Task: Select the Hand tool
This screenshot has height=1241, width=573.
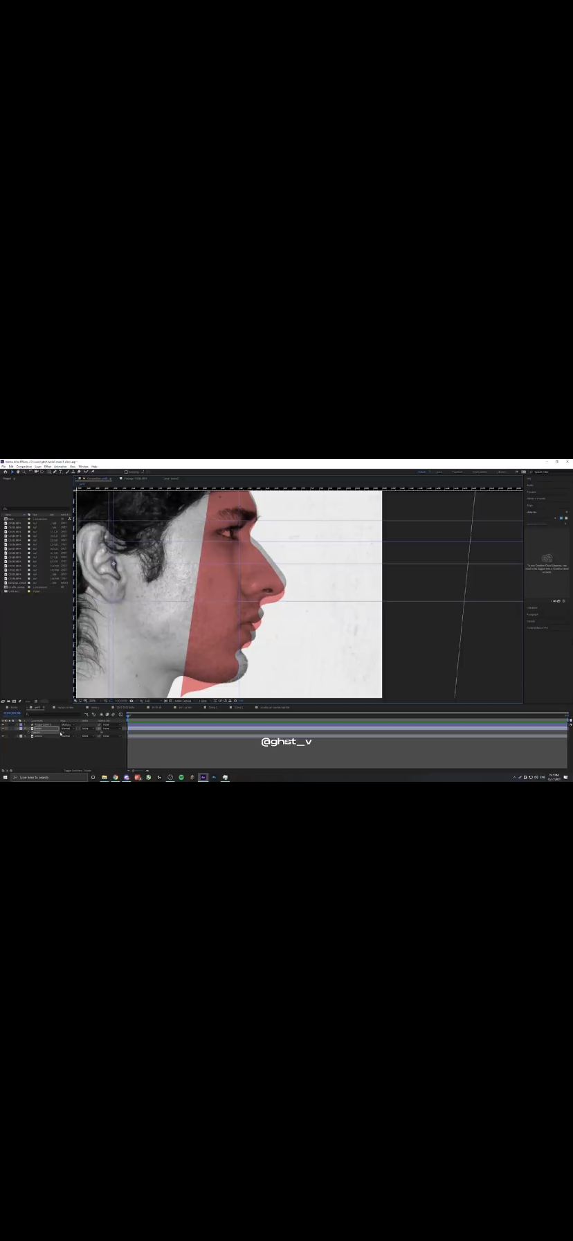Action: 18,472
